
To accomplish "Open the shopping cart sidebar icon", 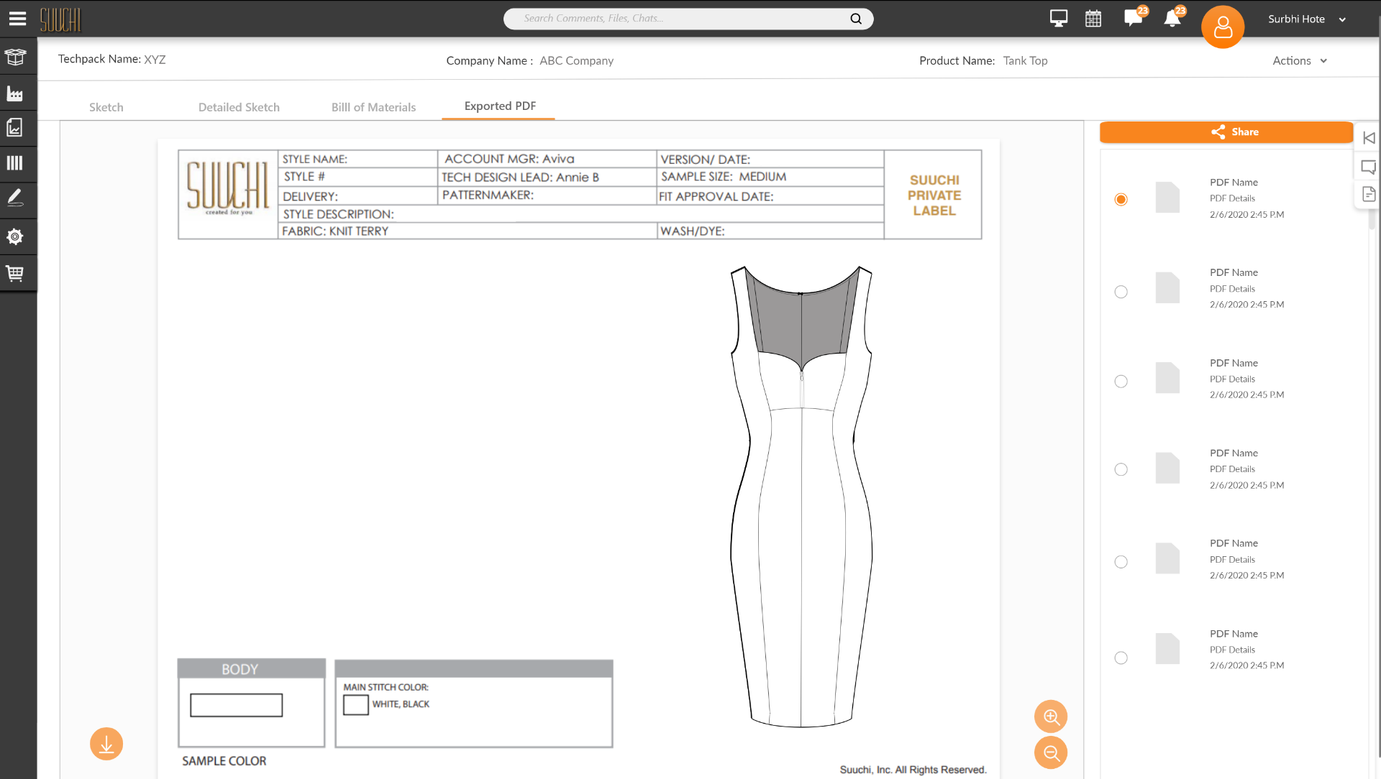I will tap(15, 273).
